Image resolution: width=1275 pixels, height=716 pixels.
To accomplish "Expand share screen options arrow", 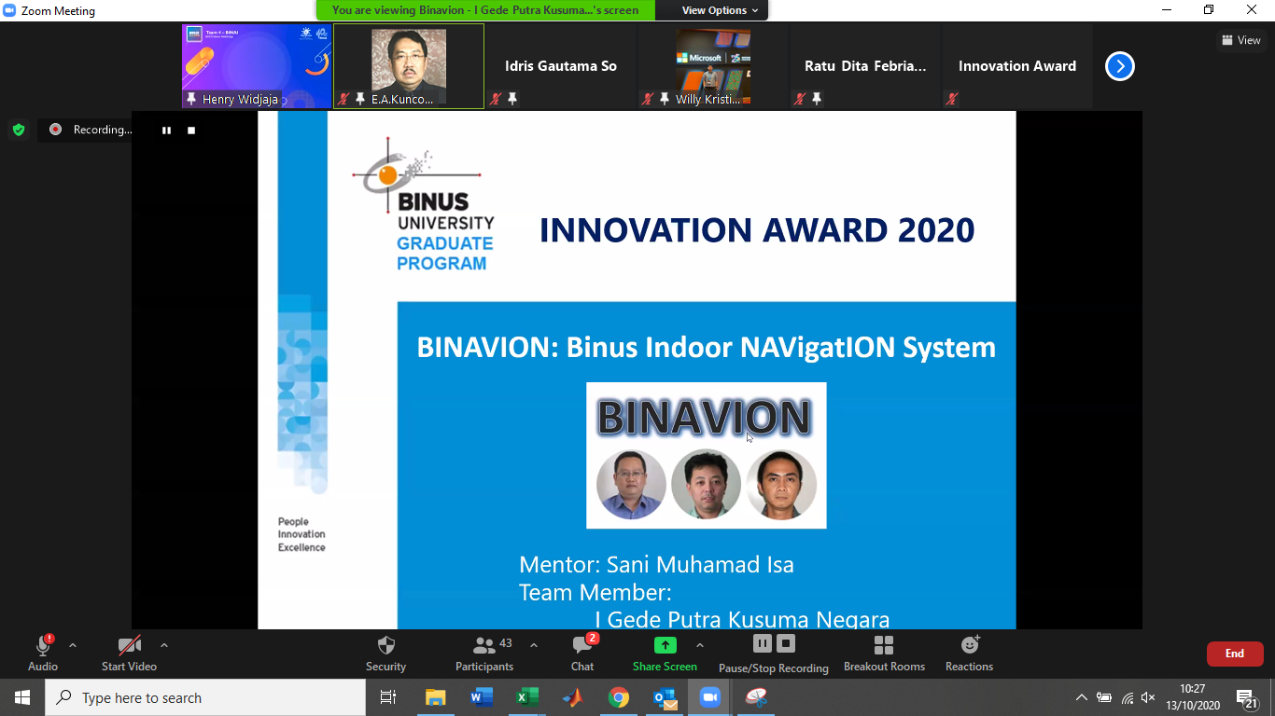I will pyautogui.click(x=700, y=645).
